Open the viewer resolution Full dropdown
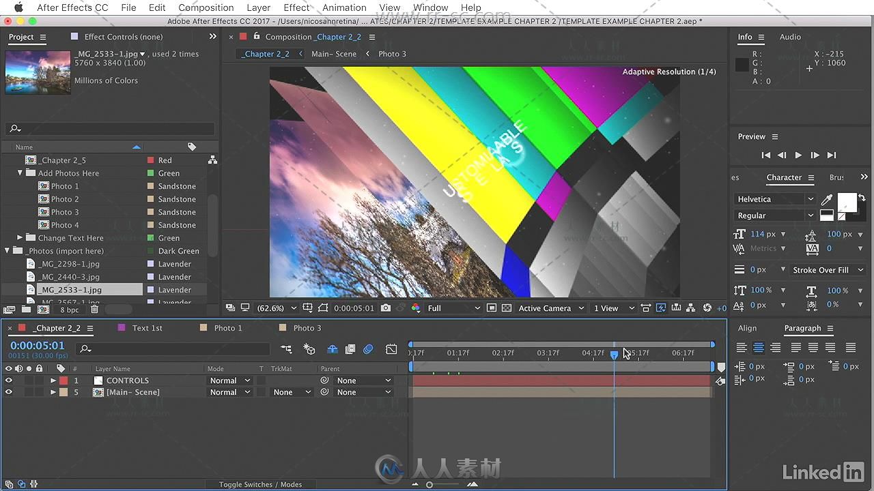 [x=453, y=308]
